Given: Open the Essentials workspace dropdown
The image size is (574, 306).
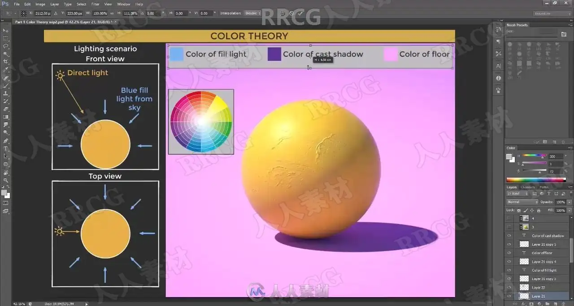Looking at the screenshot, I should 552,13.
